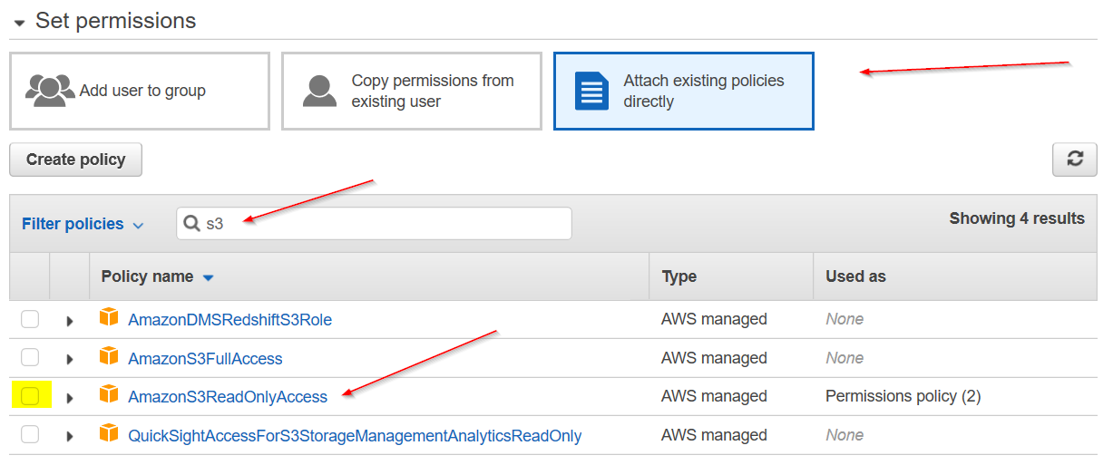Click the policy icon beside QuickSightAccessForS3StorageManagementAnalyticsReadOnly

(x=109, y=434)
